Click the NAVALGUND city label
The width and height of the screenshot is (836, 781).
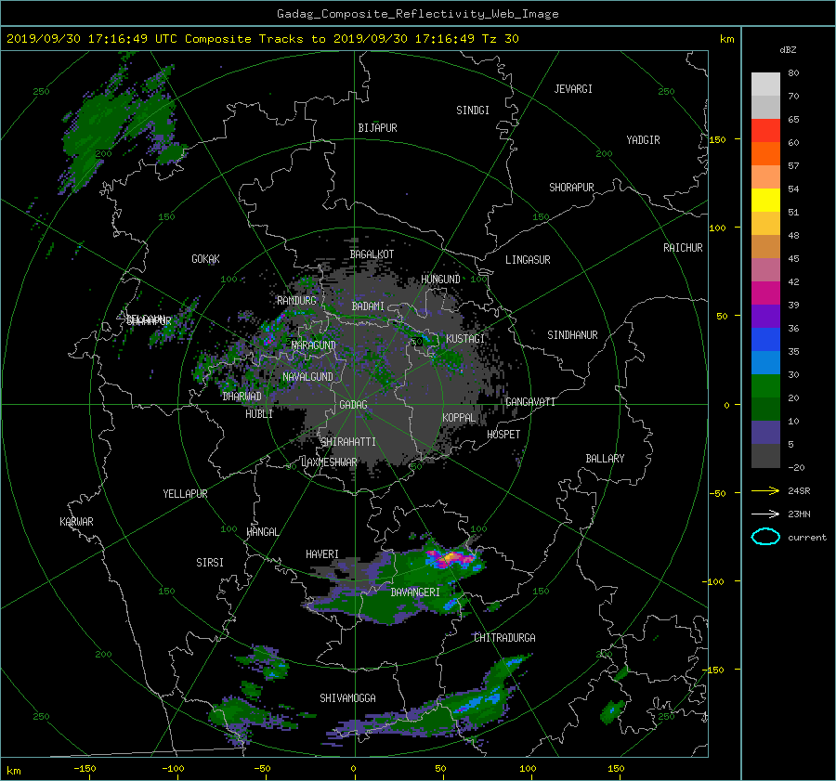(x=307, y=377)
